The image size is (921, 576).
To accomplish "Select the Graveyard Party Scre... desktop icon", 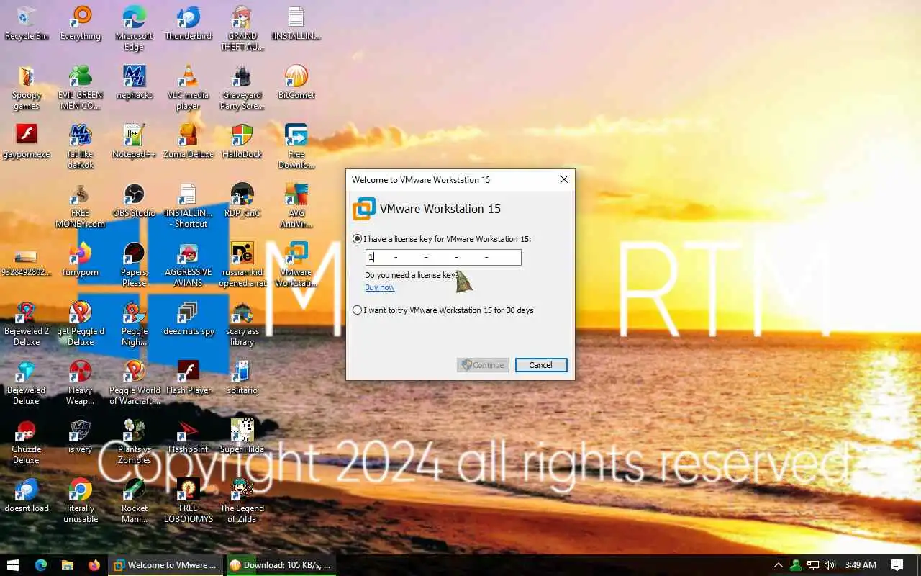I will (242, 87).
